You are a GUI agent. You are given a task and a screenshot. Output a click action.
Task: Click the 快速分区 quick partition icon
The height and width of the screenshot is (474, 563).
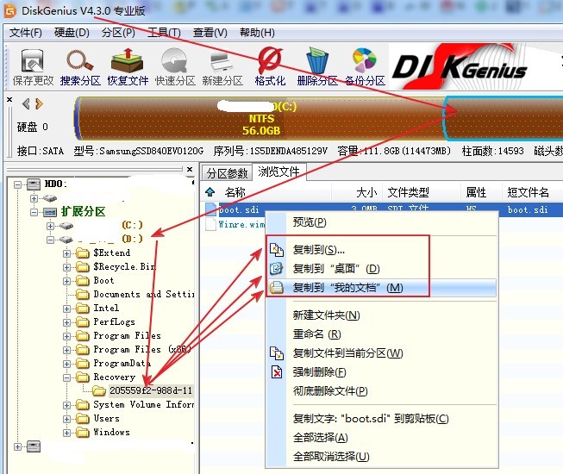click(175, 67)
